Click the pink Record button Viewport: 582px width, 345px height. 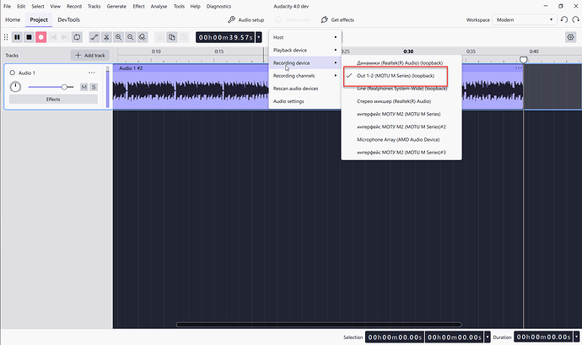pos(40,37)
